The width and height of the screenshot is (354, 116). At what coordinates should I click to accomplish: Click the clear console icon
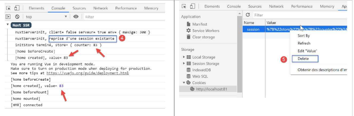17,17
